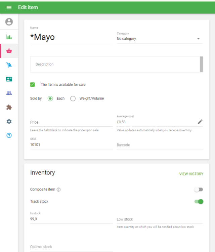The width and height of the screenshot is (215, 252).
Task: Enable the Composite item toggle
Action: click(199, 190)
